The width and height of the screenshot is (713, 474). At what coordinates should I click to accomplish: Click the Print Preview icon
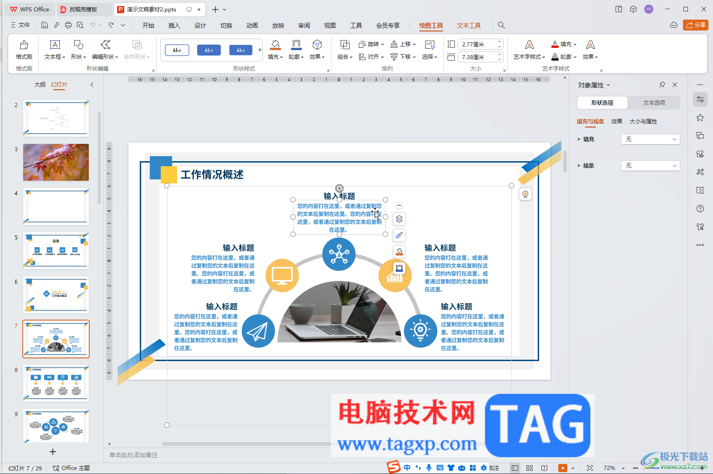pyautogui.click(x=80, y=25)
